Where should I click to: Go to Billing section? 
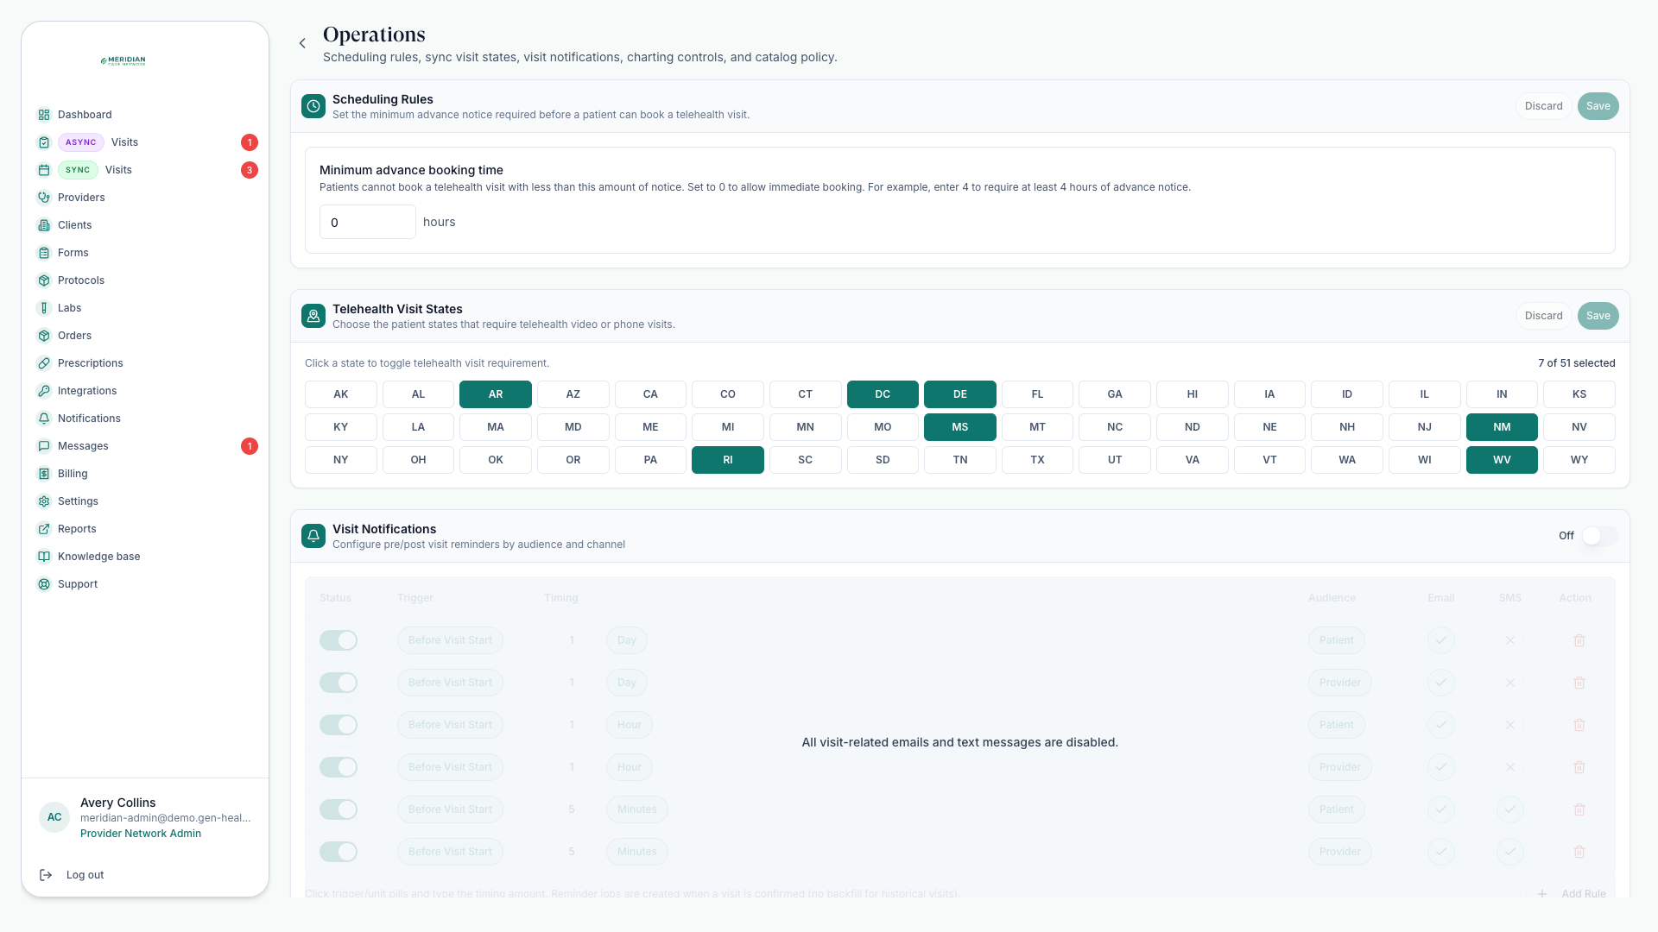coord(145,474)
